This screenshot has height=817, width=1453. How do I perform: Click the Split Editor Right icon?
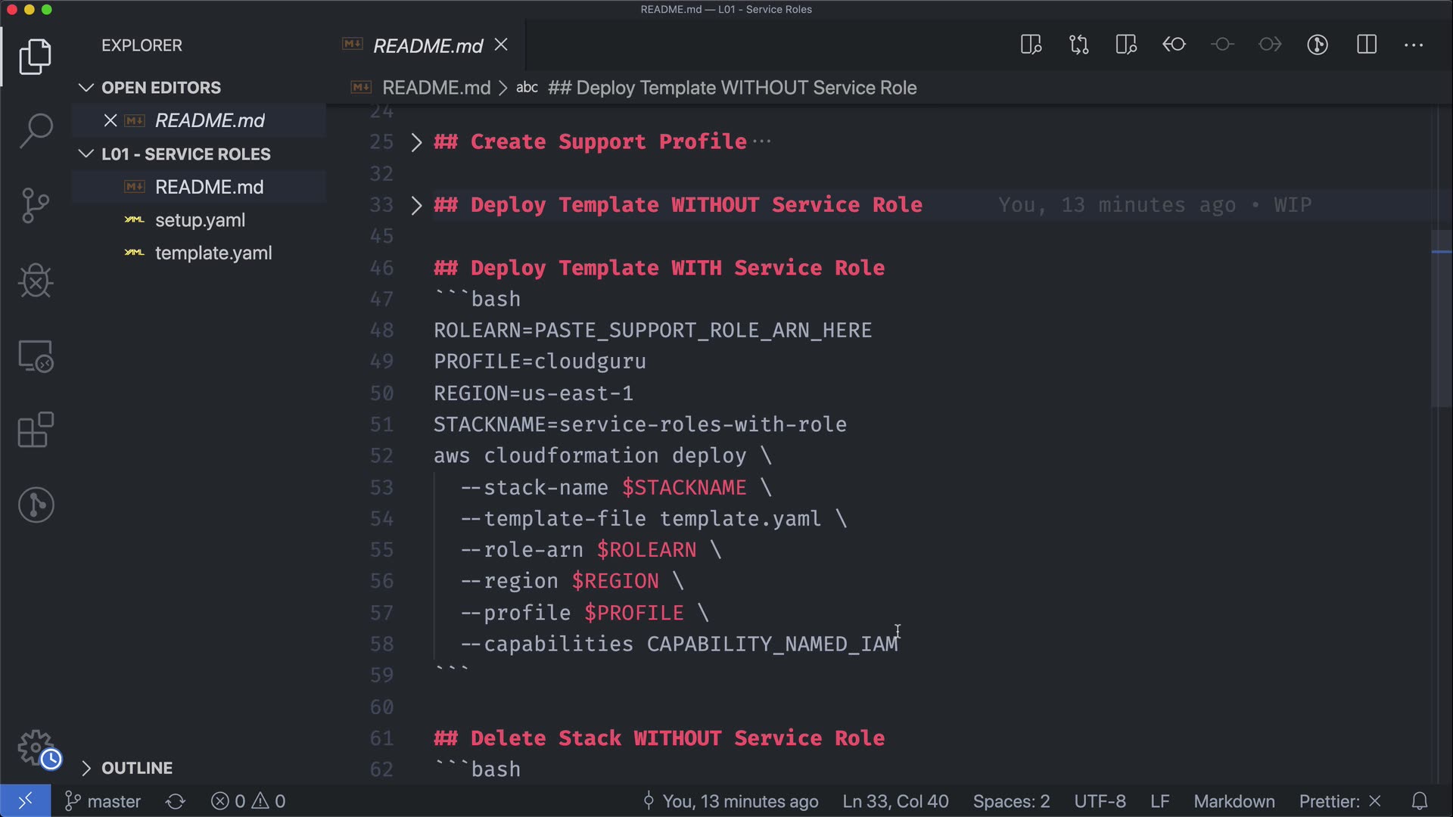[1366, 45]
